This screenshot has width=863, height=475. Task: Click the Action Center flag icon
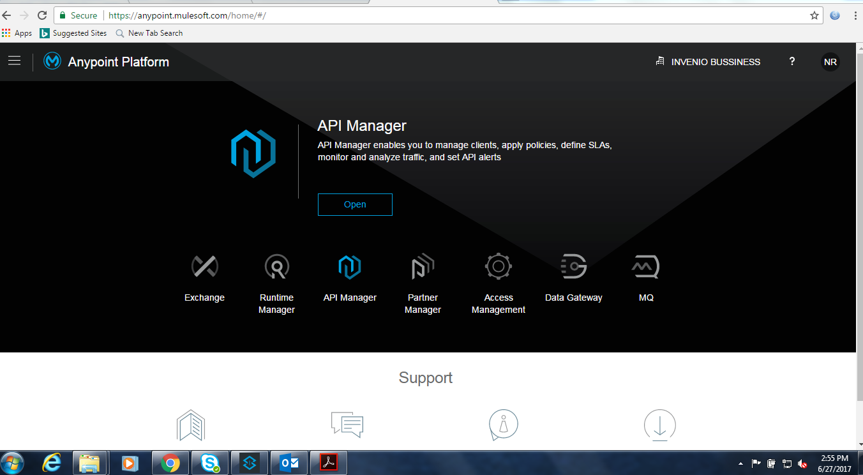[756, 464]
